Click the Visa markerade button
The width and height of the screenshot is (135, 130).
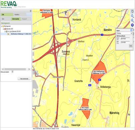click(x=24, y=79)
